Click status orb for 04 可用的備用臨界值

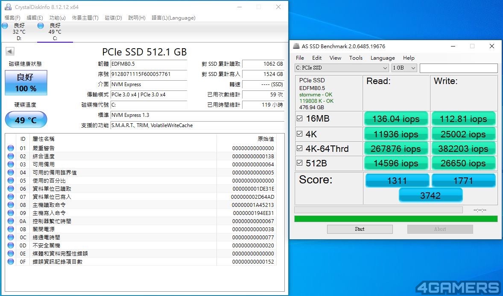(x=11, y=172)
